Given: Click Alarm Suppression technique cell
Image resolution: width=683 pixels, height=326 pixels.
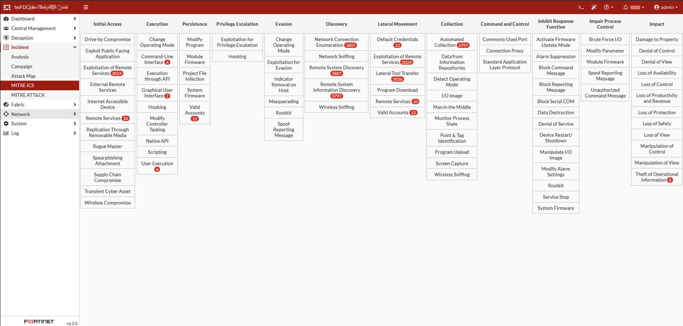Looking at the screenshot, I should click(556, 56).
